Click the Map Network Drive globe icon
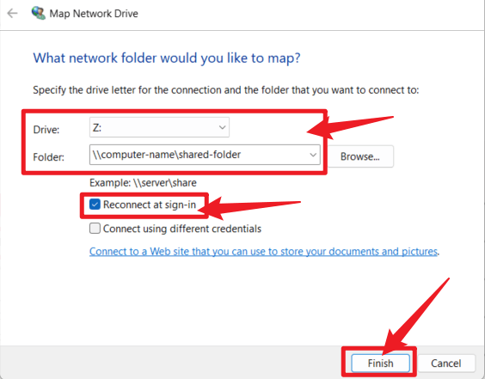The image size is (485, 379). pyautogui.click(x=39, y=13)
